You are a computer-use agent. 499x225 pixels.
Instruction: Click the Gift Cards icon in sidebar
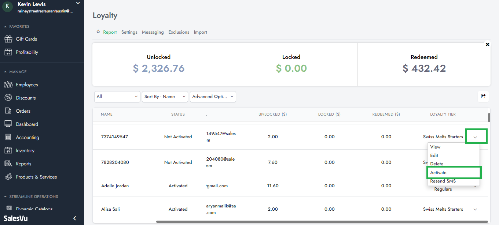click(8, 39)
